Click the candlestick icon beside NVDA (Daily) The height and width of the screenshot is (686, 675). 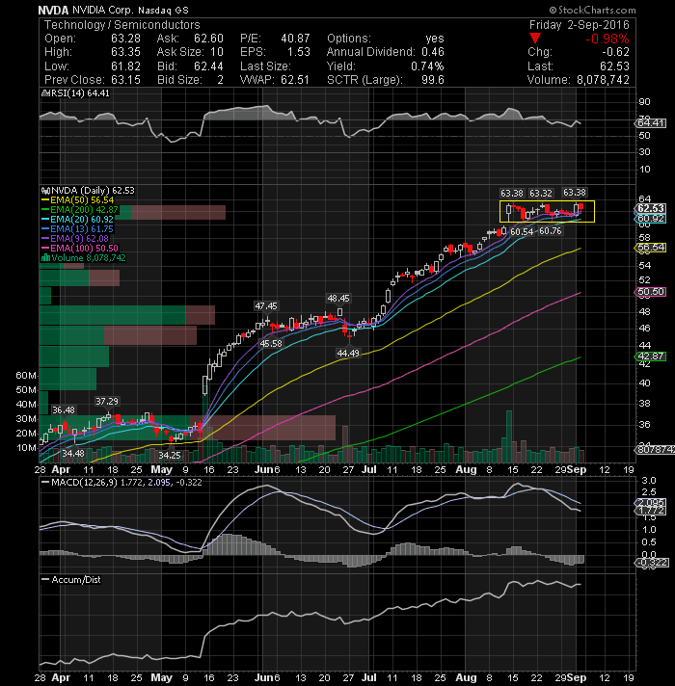click(45, 191)
